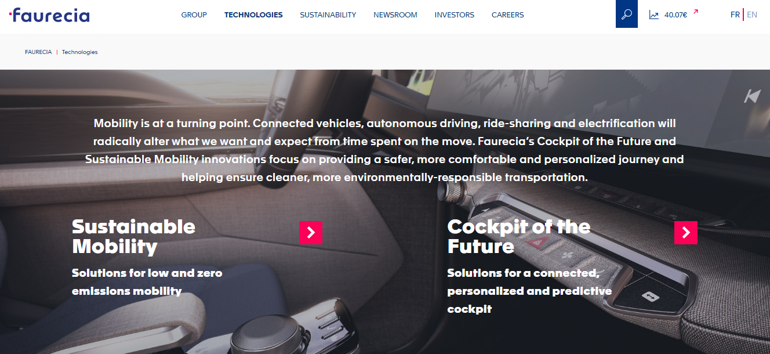Click the faded logo icon on banner
The image size is (770, 354).
(x=752, y=96)
